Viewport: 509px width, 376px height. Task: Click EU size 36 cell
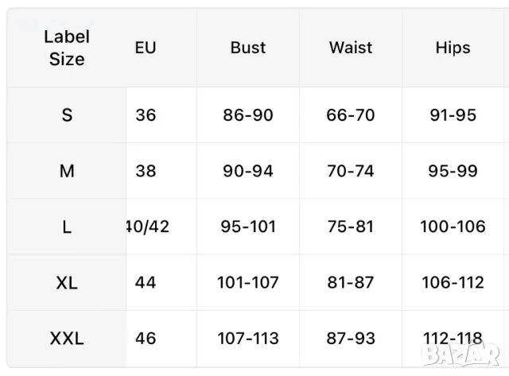point(146,115)
